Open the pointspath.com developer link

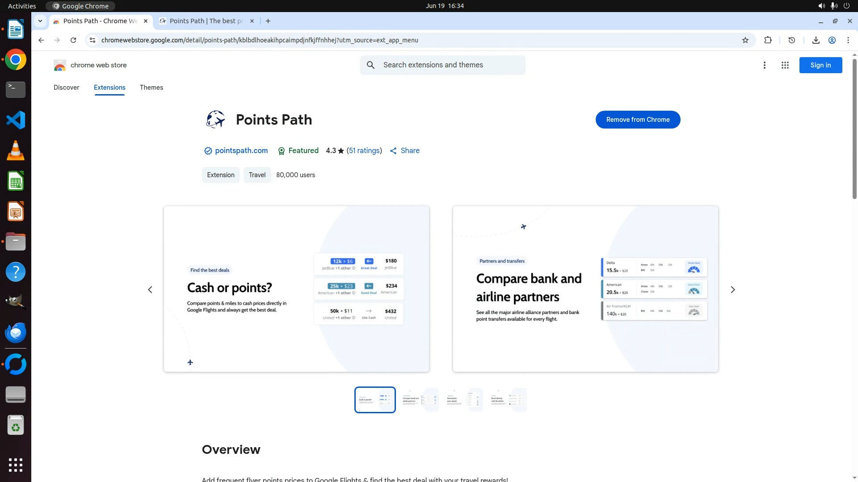pos(241,151)
